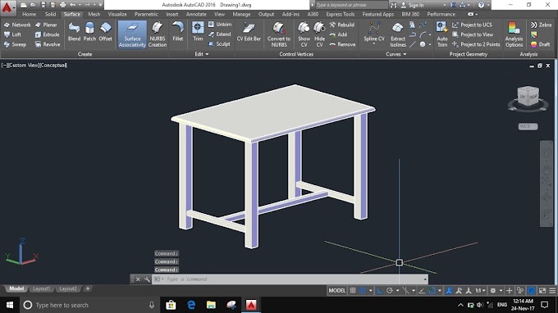Select the Extrude surface tool

click(48, 34)
